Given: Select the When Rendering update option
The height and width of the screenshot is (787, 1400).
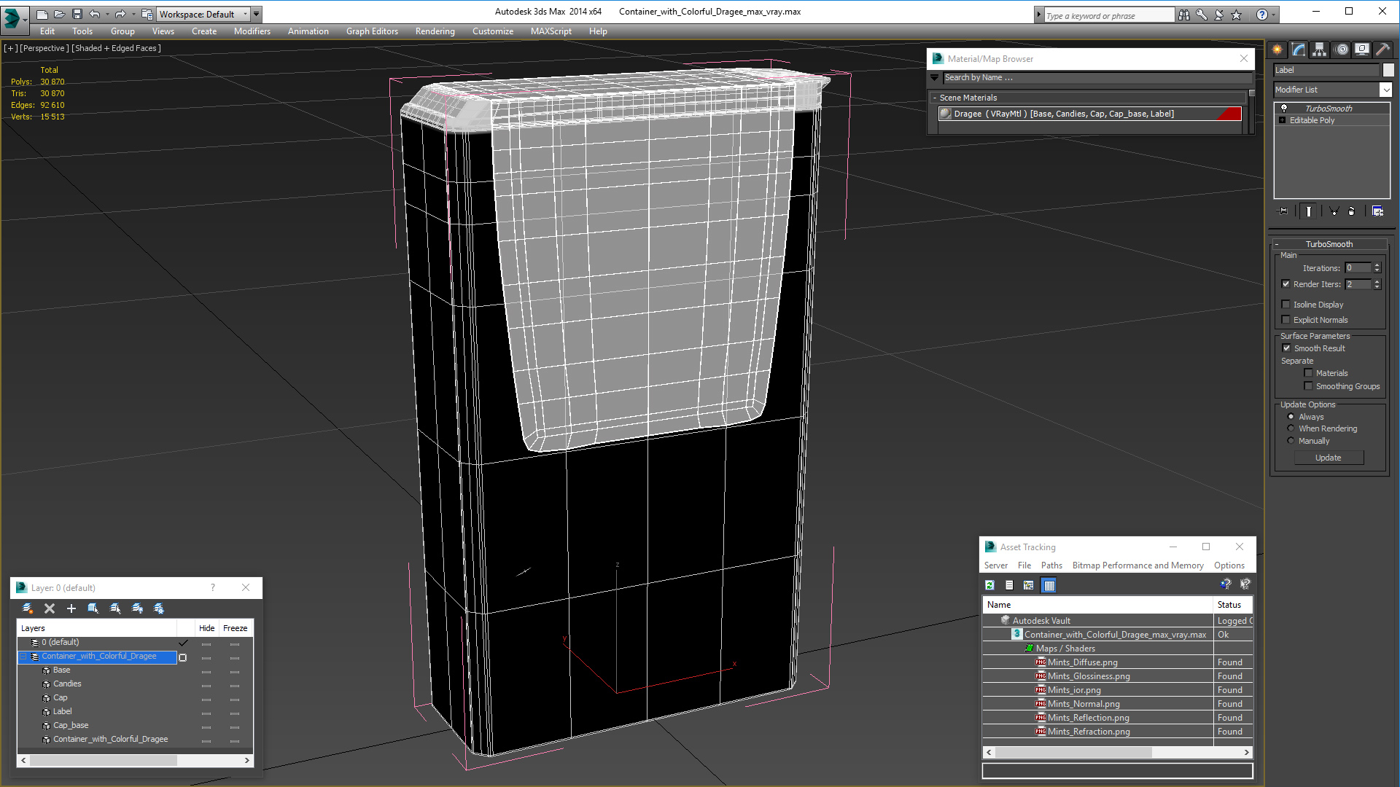Looking at the screenshot, I should click(1291, 428).
